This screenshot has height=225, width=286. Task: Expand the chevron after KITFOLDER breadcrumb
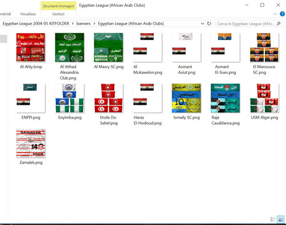tap(73, 23)
